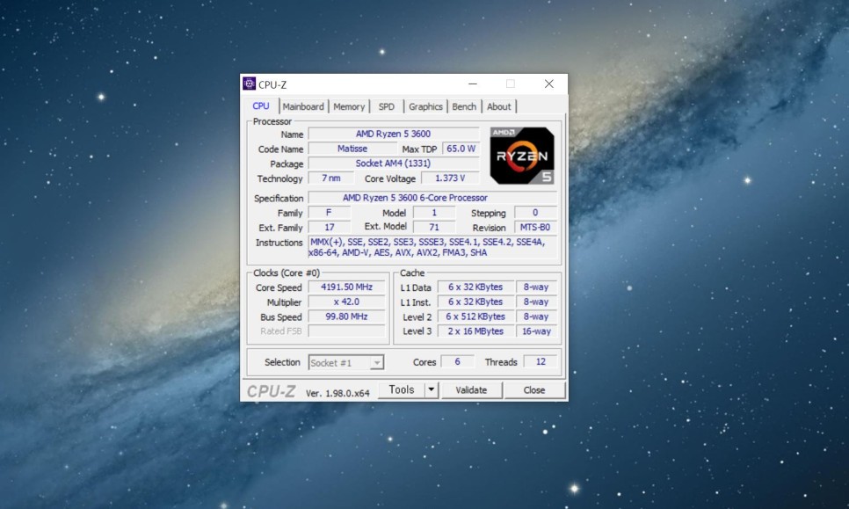Click the Tools button

pos(402,389)
